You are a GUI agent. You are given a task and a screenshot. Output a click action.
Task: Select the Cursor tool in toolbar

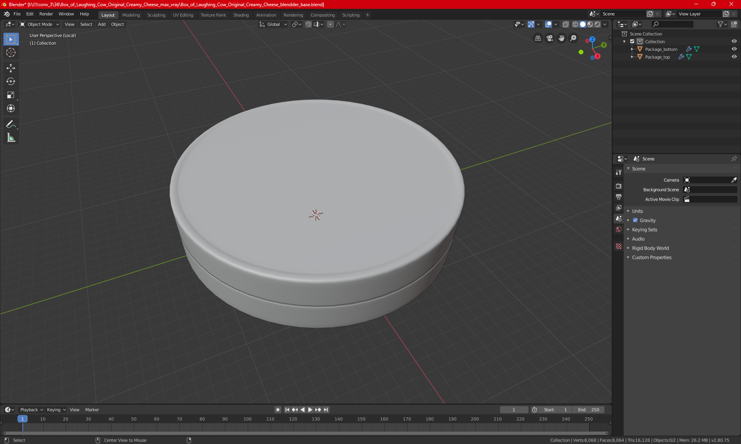click(x=11, y=53)
